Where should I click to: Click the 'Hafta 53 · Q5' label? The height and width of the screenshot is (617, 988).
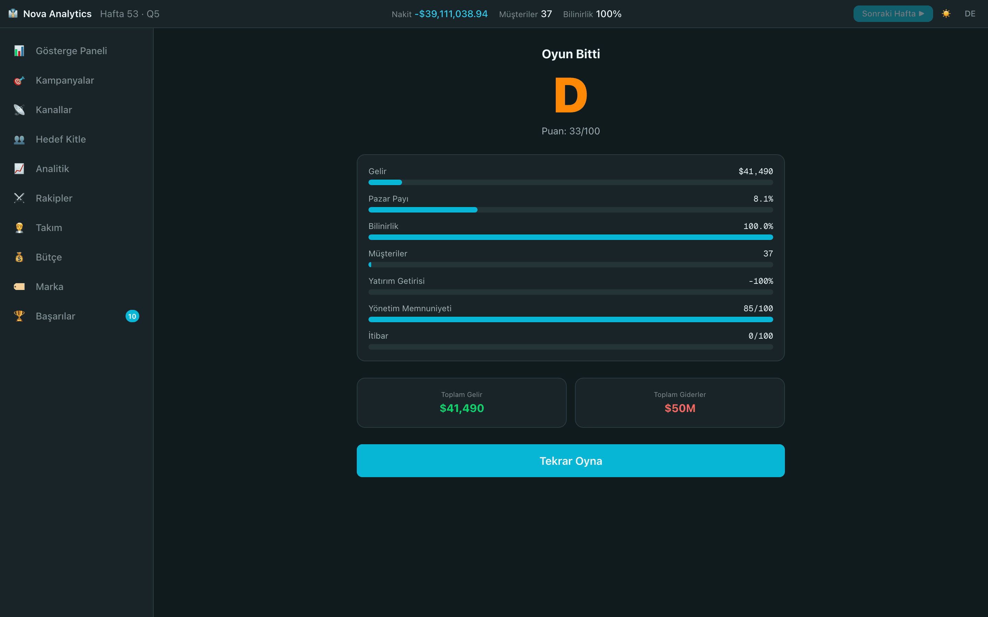[130, 14]
